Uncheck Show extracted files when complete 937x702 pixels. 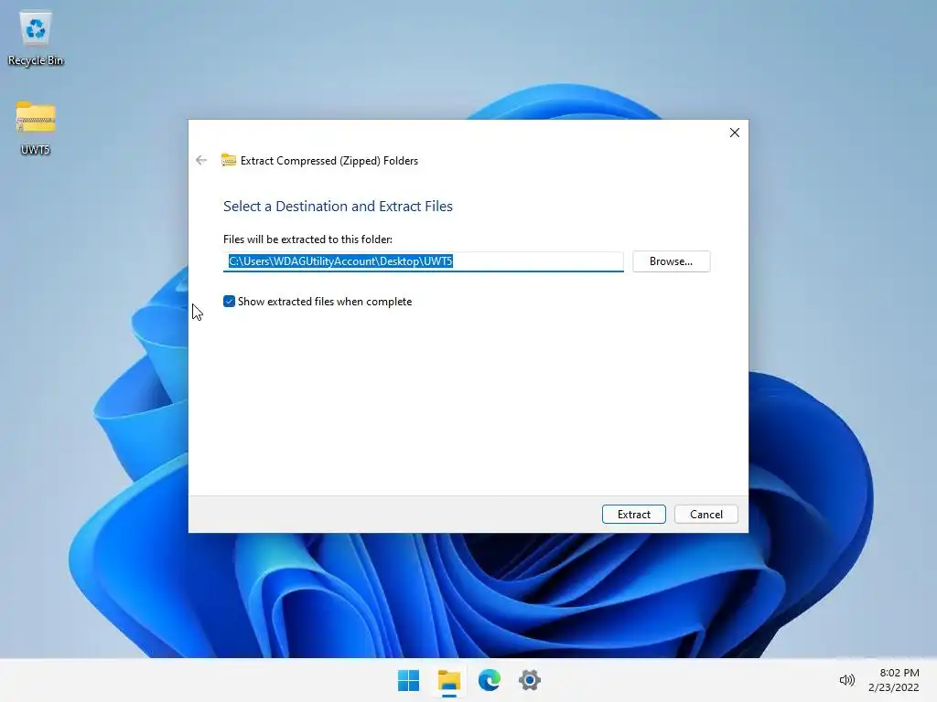point(229,302)
